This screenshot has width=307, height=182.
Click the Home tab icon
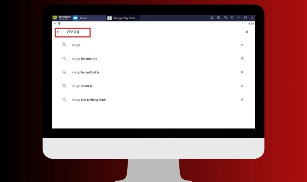coord(75,18)
